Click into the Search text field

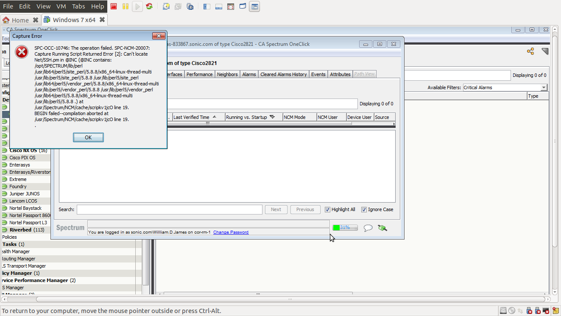pyautogui.click(x=169, y=209)
